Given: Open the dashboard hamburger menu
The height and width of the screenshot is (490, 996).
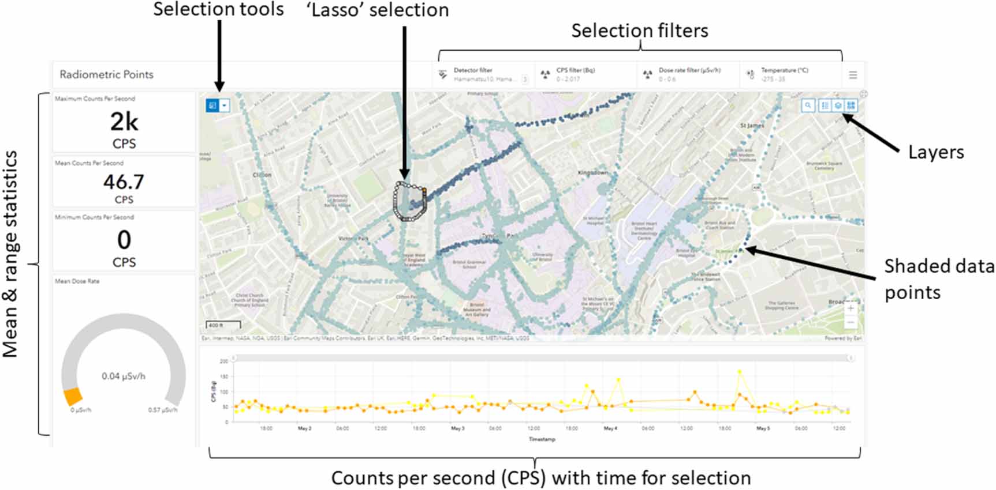Looking at the screenshot, I should point(854,74).
